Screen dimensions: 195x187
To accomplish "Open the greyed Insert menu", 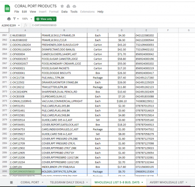I will (43, 12).
